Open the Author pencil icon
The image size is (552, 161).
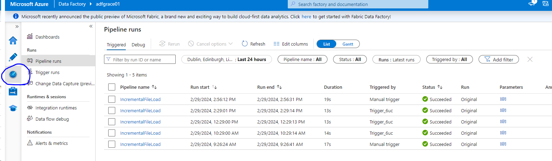click(x=13, y=57)
